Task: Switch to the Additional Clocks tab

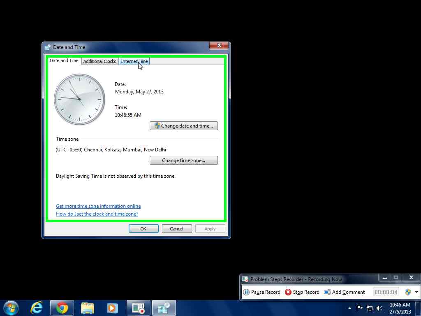Action: click(99, 61)
